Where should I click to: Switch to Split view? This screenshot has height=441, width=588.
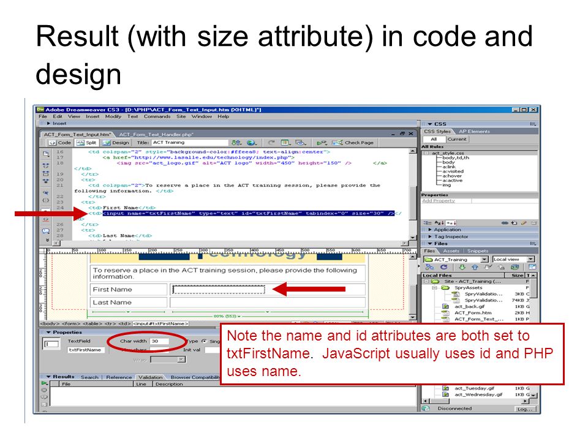pyautogui.click(x=86, y=143)
